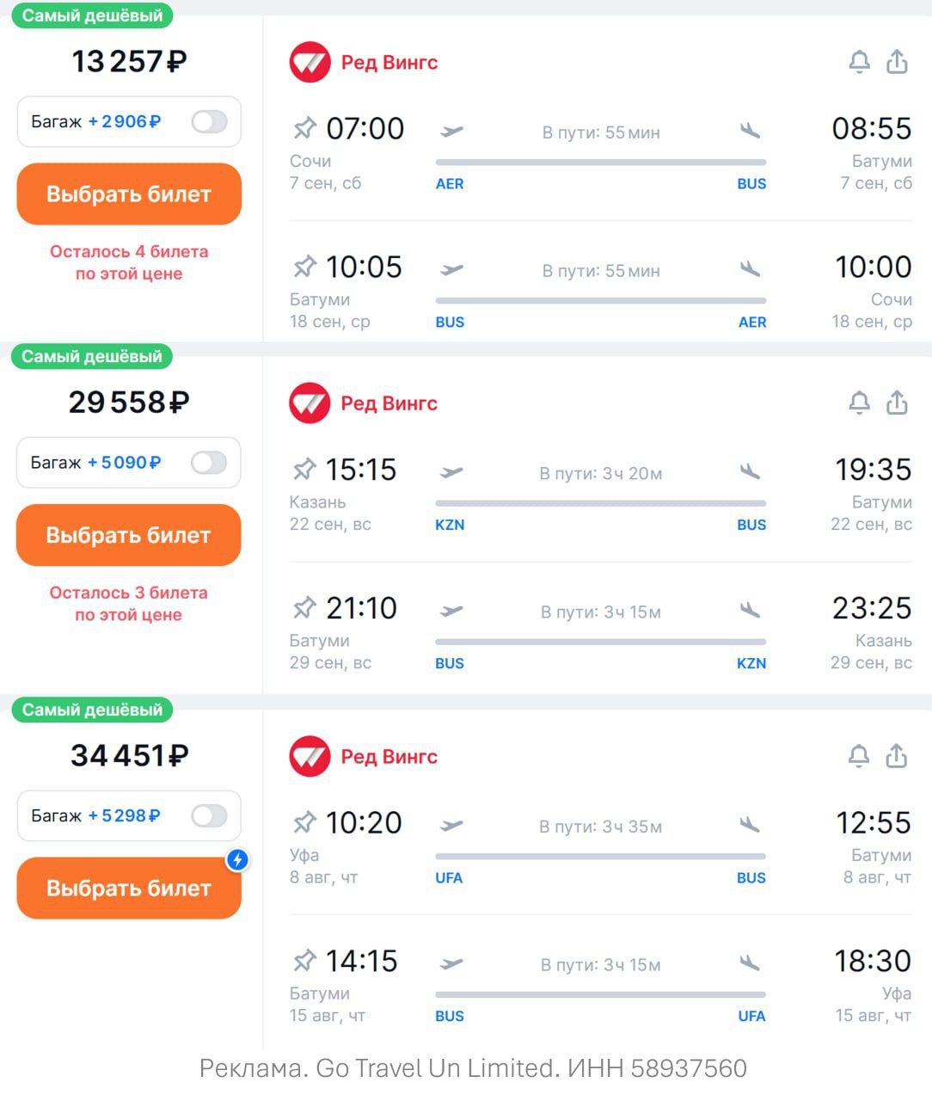Image resolution: width=932 pixels, height=1101 pixels.
Task: Pin the 07:00 Sochi departure flight
Action: 304,129
